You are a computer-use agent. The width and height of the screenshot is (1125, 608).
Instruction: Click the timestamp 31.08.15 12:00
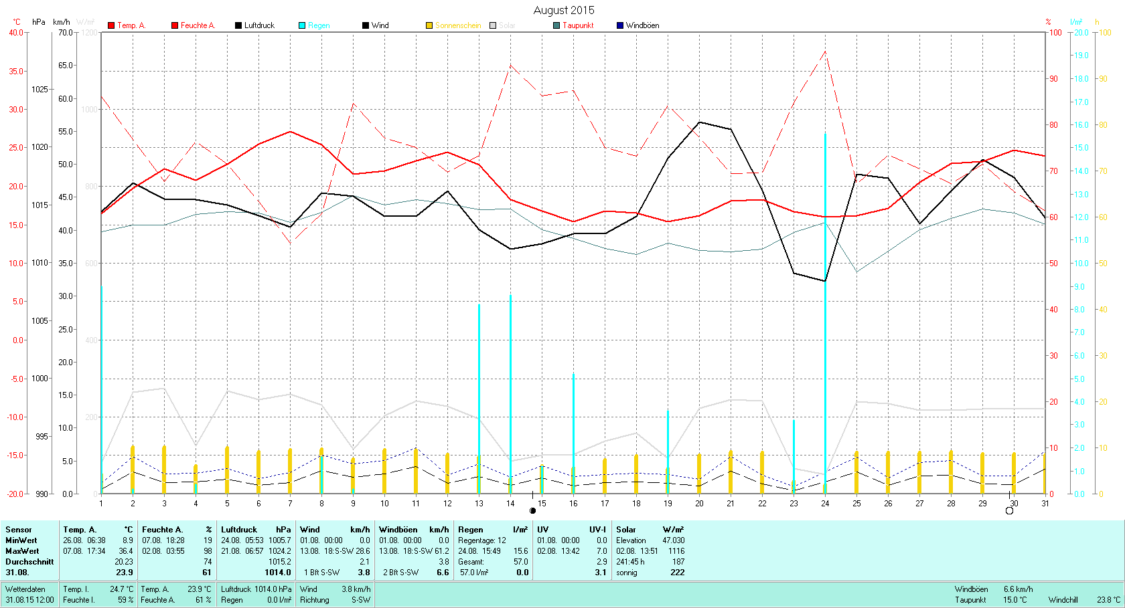coord(30,600)
